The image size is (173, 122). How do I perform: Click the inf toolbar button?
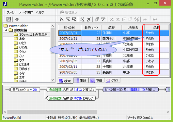[x=155, y=19]
